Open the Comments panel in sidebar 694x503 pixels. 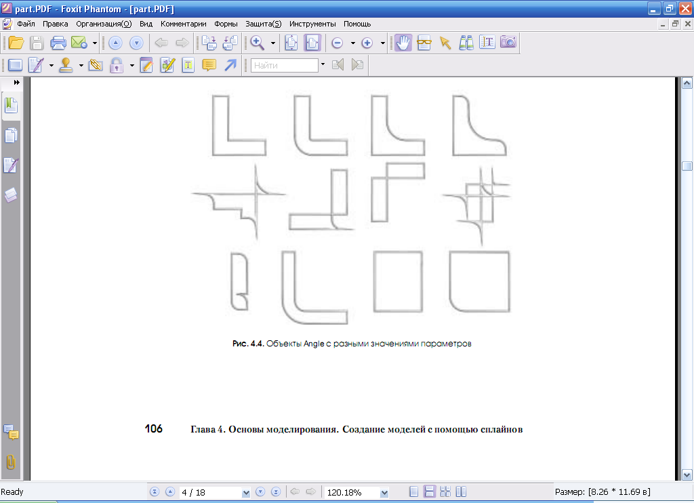click(11, 432)
